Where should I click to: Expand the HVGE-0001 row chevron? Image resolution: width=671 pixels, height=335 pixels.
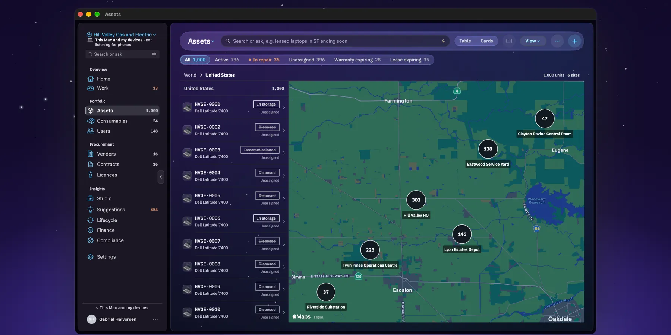(284, 108)
